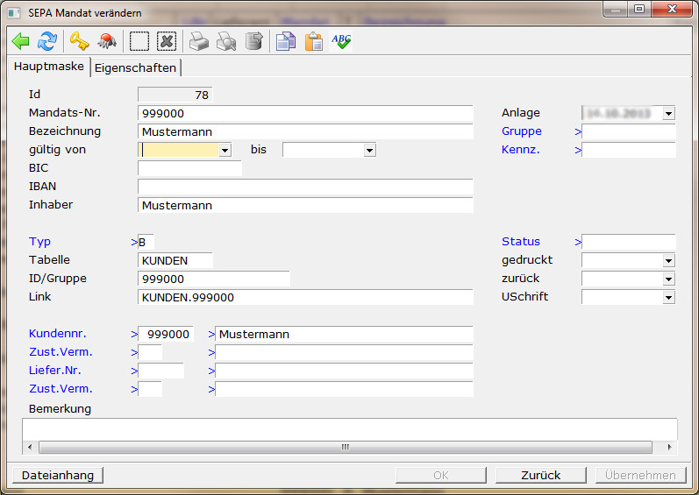Screen dimensions: 699x495
Task: Click the copy documents icon
Action: [x=285, y=41]
